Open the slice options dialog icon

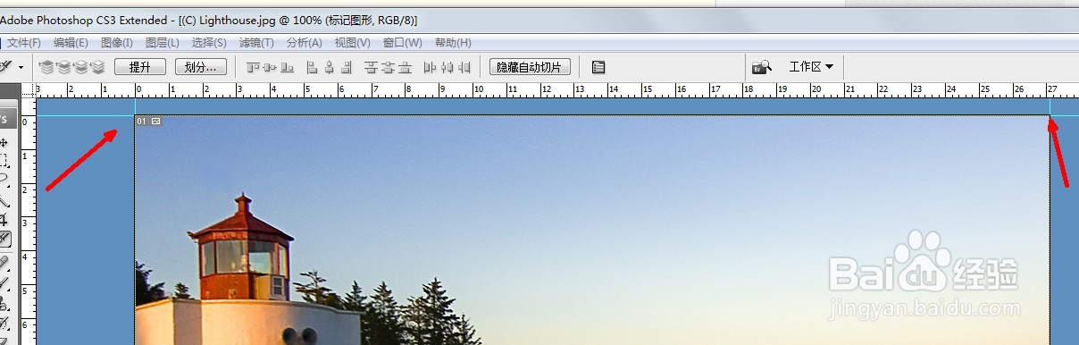coord(598,67)
